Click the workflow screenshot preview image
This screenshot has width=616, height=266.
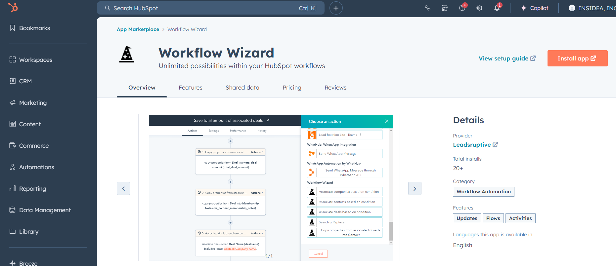269,187
